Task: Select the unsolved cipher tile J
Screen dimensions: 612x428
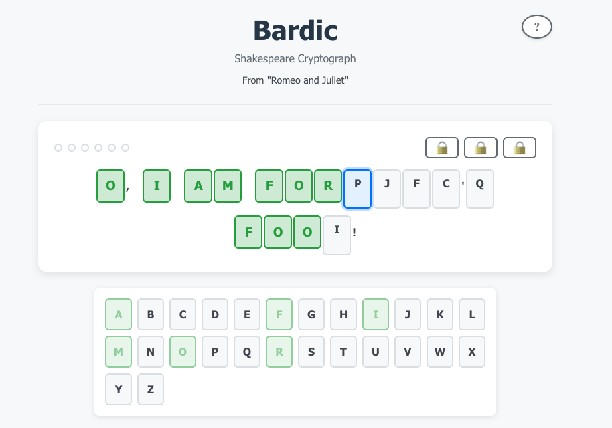Action: click(x=387, y=189)
